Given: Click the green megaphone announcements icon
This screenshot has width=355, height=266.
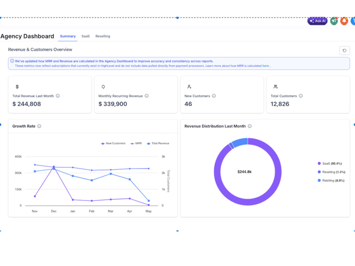Looking at the screenshot, I should 334,21.
